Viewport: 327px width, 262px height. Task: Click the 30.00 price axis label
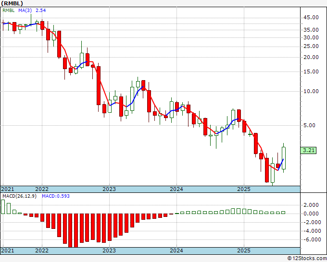pyautogui.click(x=311, y=37)
